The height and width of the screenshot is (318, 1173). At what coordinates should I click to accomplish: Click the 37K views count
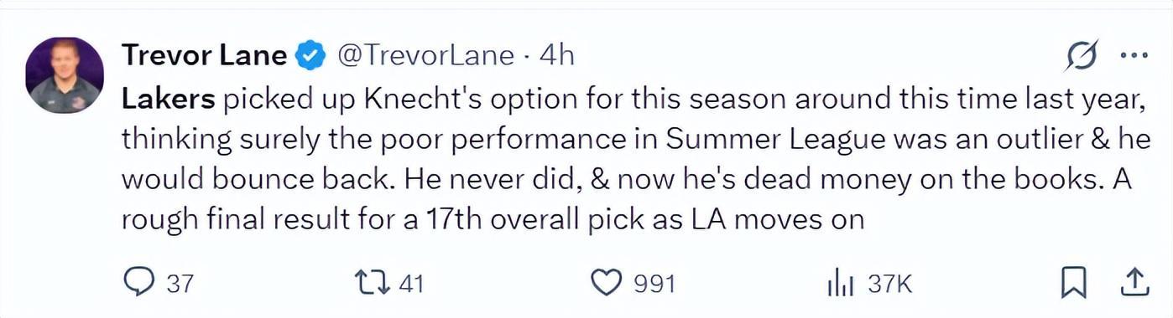point(889,285)
